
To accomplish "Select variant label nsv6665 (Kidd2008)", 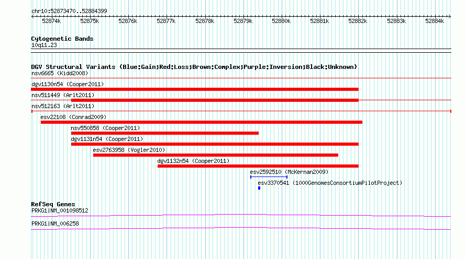I will tap(60, 73).
